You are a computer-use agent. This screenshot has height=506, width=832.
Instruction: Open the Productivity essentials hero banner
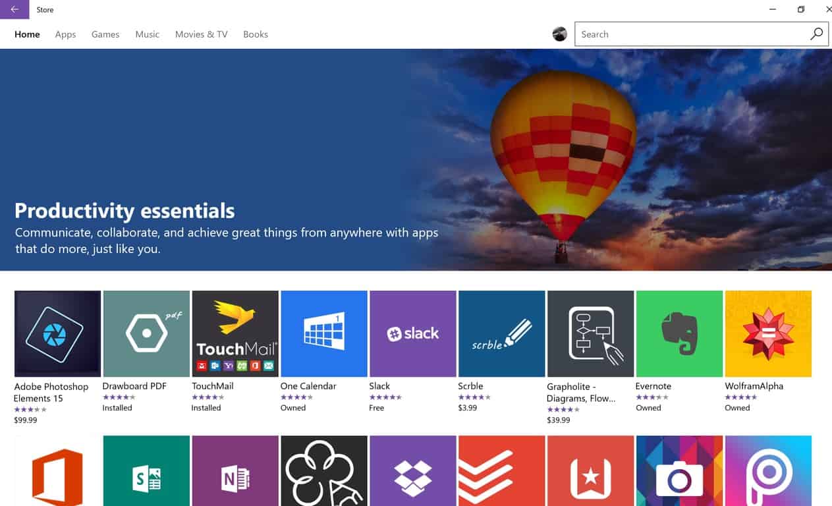416,159
